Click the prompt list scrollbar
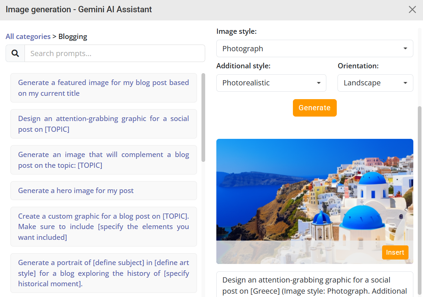Viewport: 423px width, 297px height. coord(203,118)
